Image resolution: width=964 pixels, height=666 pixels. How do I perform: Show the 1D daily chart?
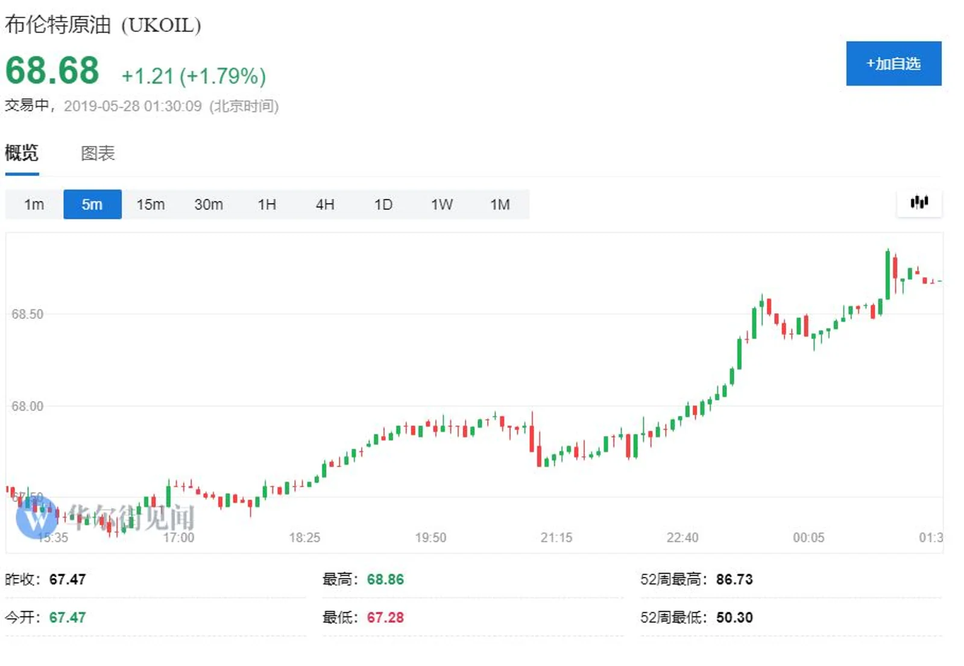(383, 204)
